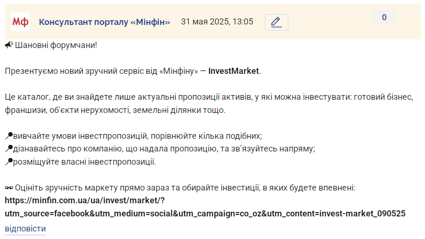Click the greeting text Шановні форумчани!
The height and width of the screenshot is (239, 425).
click(56, 45)
